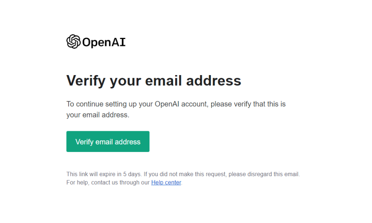
Task: Click the "Verify your email address" heading
Action: coord(154,81)
